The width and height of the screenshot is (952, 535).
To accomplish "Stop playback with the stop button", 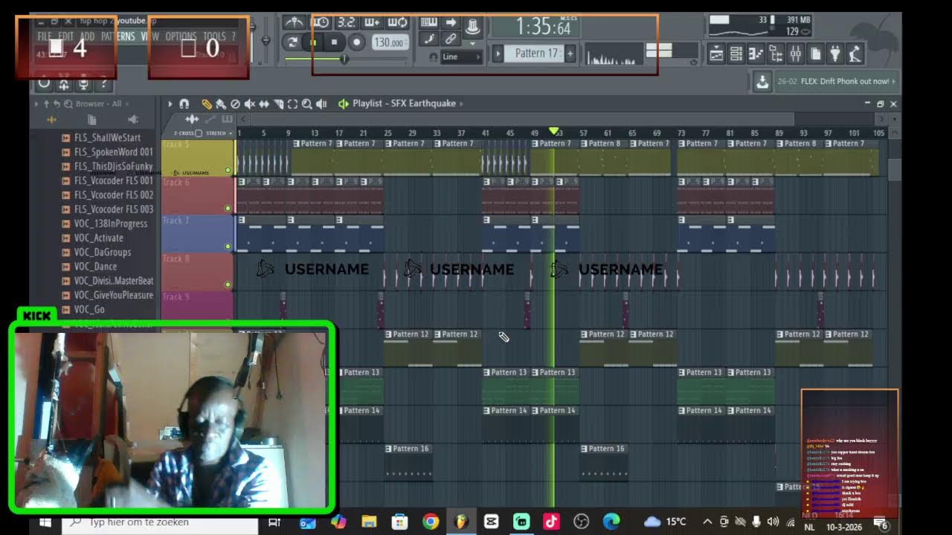I will tap(334, 42).
